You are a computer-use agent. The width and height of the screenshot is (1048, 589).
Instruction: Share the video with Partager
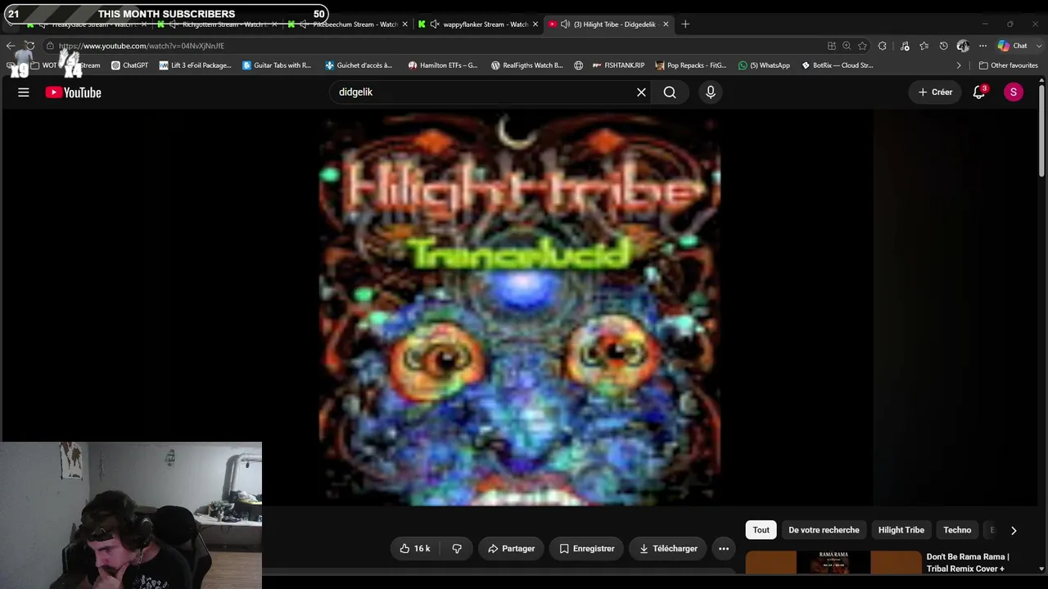[x=511, y=549]
